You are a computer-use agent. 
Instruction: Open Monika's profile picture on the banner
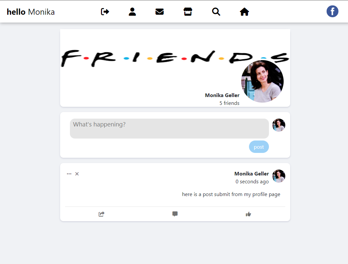(x=262, y=81)
